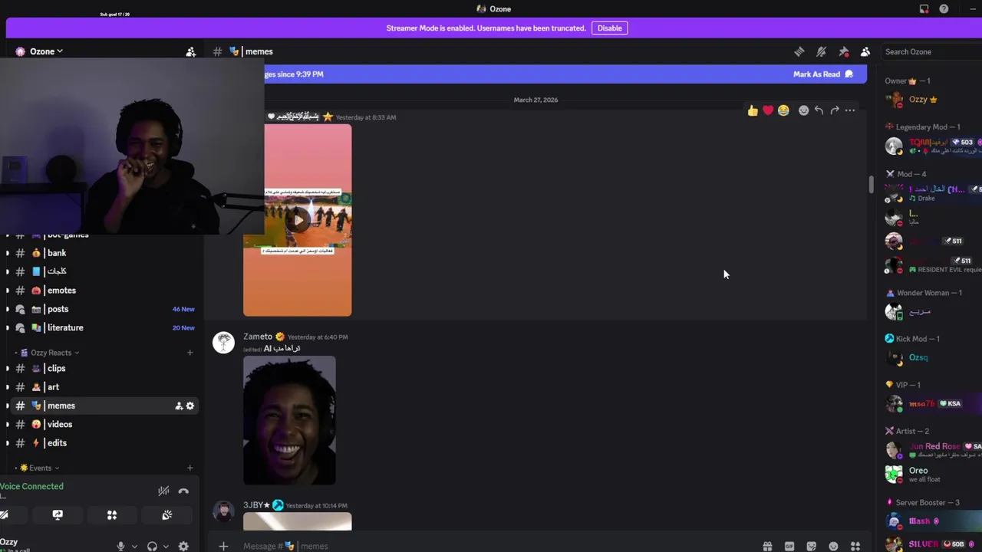The image size is (982, 552).
Task: Open output device options arrow next to the headphones
Action: (166, 547)
